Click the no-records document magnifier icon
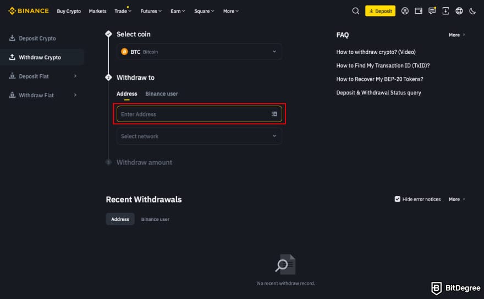Image resolution: width=484 pixels, height=299 pixels. 285,264
